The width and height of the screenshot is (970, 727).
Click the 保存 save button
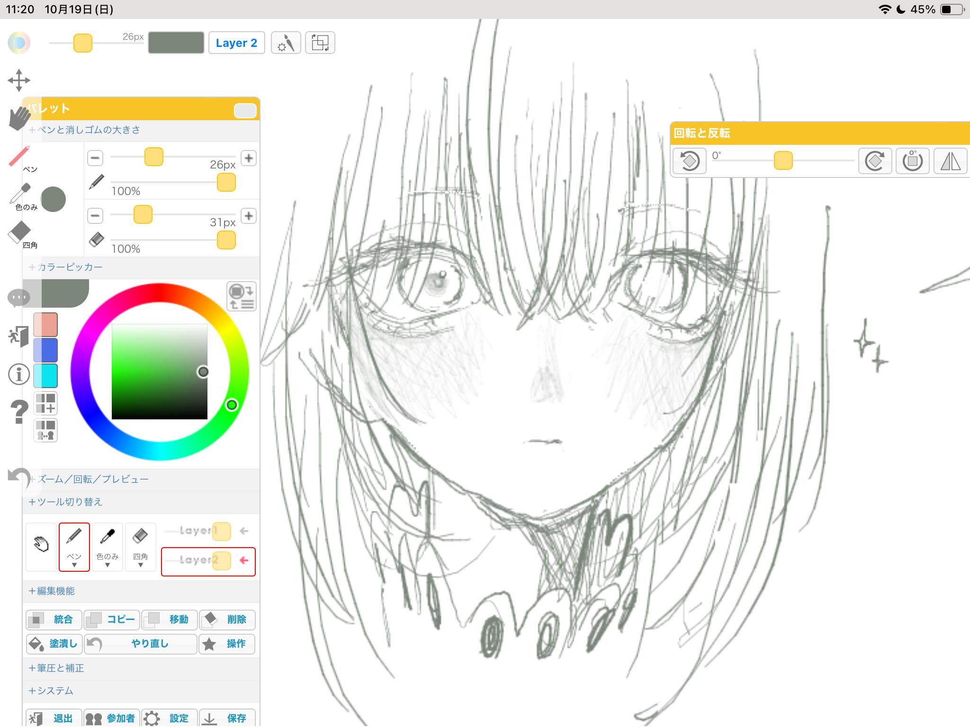[227, 718]
